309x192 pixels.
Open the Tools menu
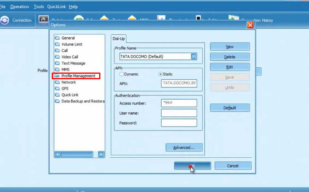tap(39, 7)
